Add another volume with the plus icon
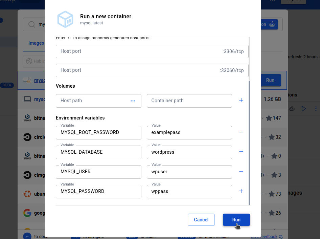320x239 pixels. click(x=241, y=101)
